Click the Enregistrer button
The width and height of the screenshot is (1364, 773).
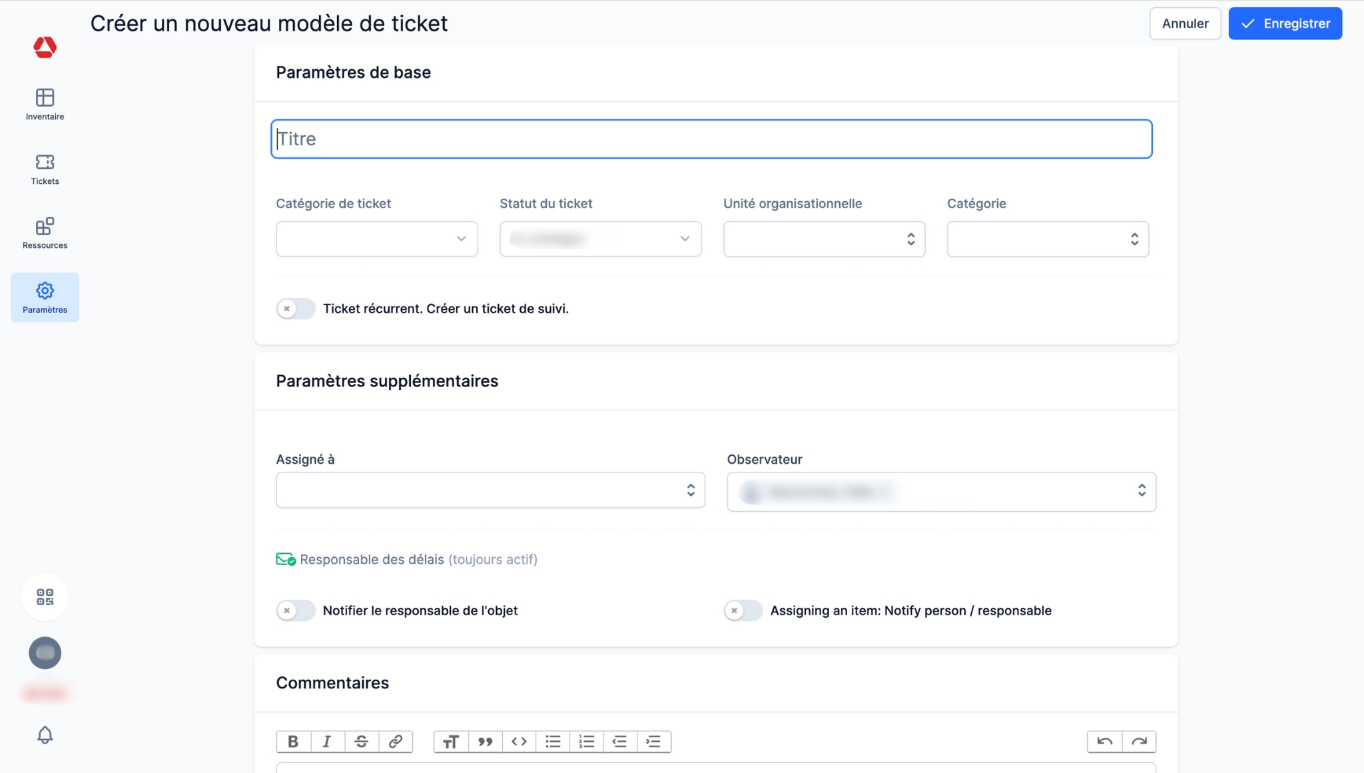[1285, 23]
